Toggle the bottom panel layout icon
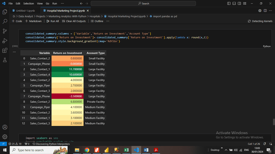Viewport: 275px width, 154px height. (234, 3)
